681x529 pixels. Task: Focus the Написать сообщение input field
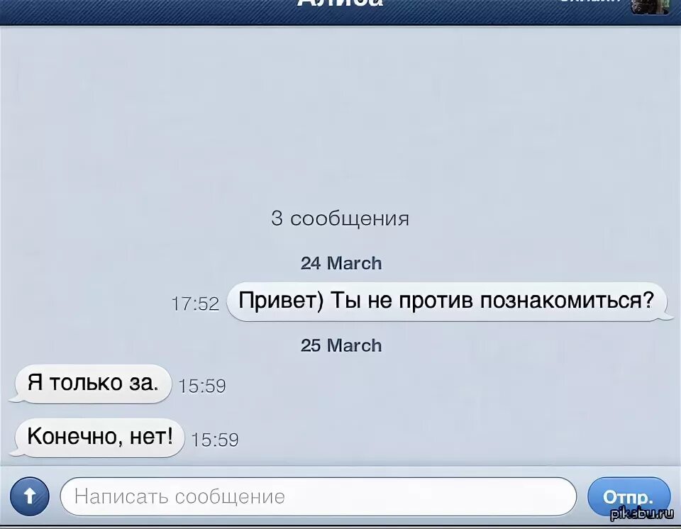pyautogui.click(x=319, y=496)
